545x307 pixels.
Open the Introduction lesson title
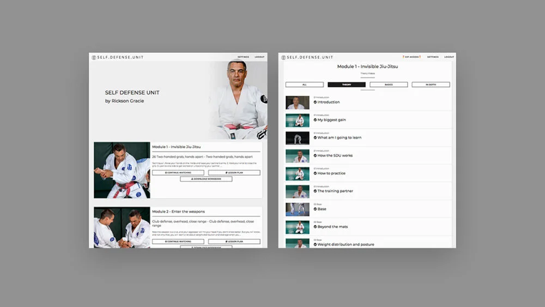click(x=329, y=102)
